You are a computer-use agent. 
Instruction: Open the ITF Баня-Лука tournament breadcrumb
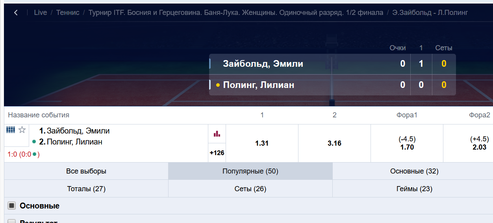click(236, 13)
